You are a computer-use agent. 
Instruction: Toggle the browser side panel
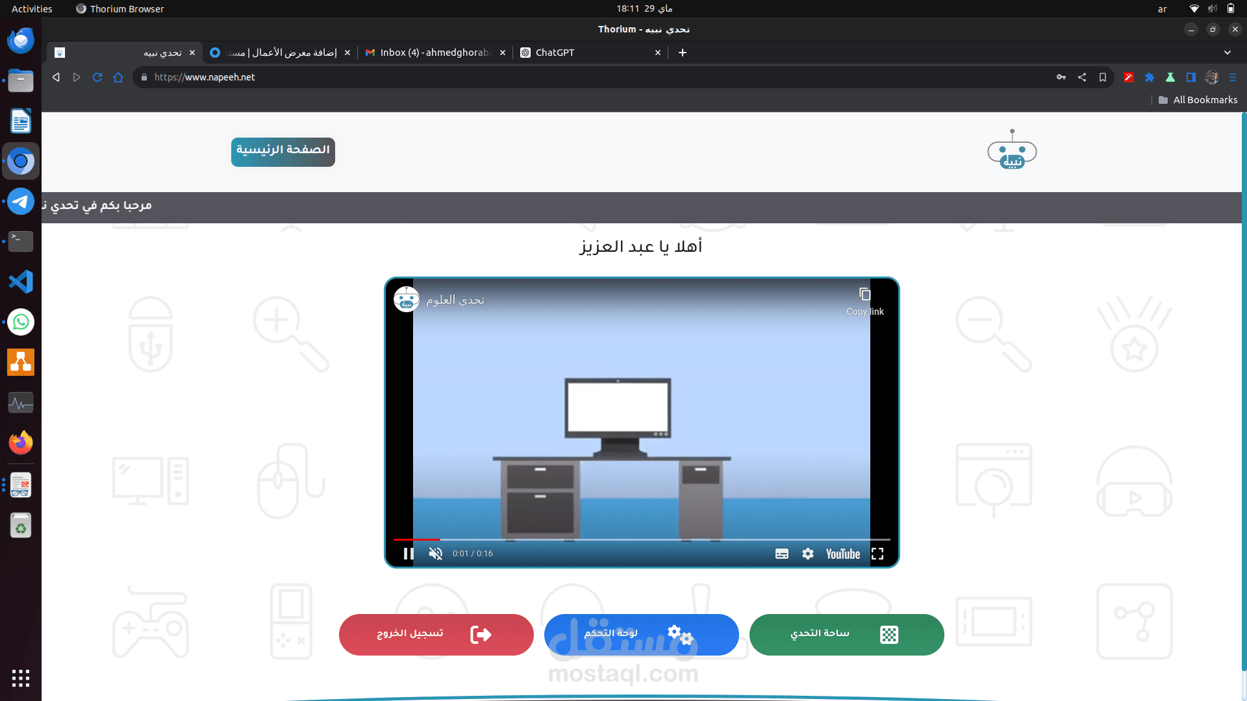coord(1191,77)
